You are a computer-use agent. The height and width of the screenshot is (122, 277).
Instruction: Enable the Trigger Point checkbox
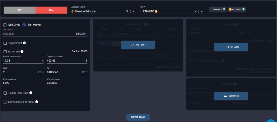(5, 43)
